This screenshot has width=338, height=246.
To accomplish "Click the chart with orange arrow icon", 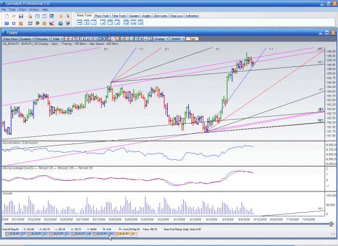I will [x=51, y=23].
